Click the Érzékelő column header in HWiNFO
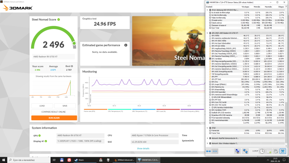289x163 pixels. tap(222, 7)
